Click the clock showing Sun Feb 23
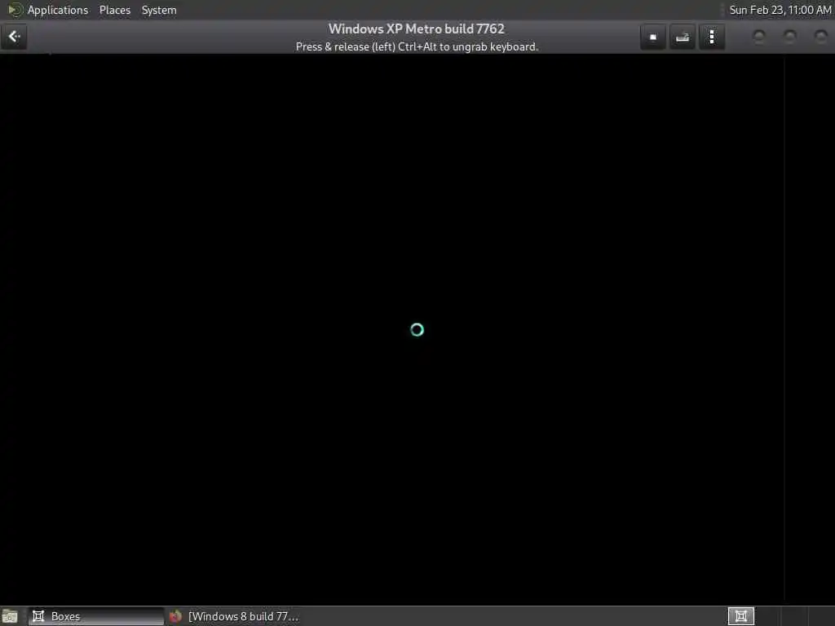835x626 pixels. tap(780, 10)
